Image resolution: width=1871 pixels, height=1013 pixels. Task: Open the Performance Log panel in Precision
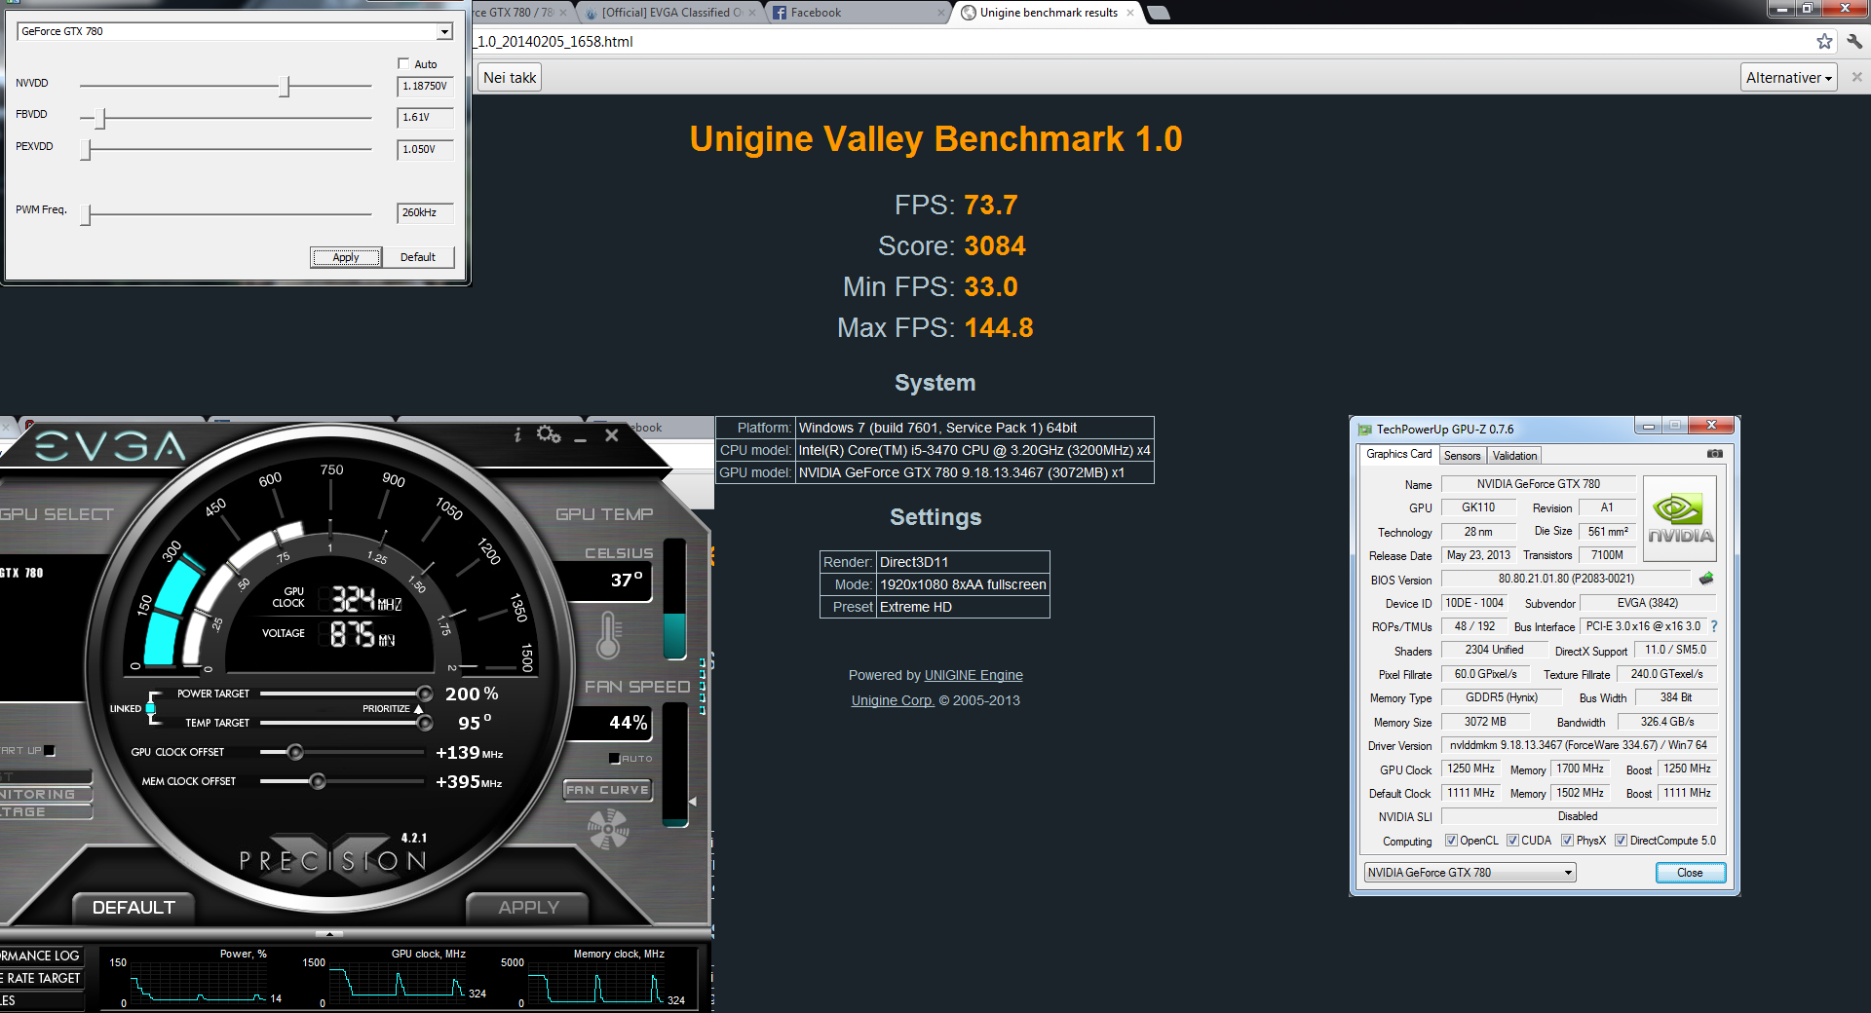click(x=41, y=956)
